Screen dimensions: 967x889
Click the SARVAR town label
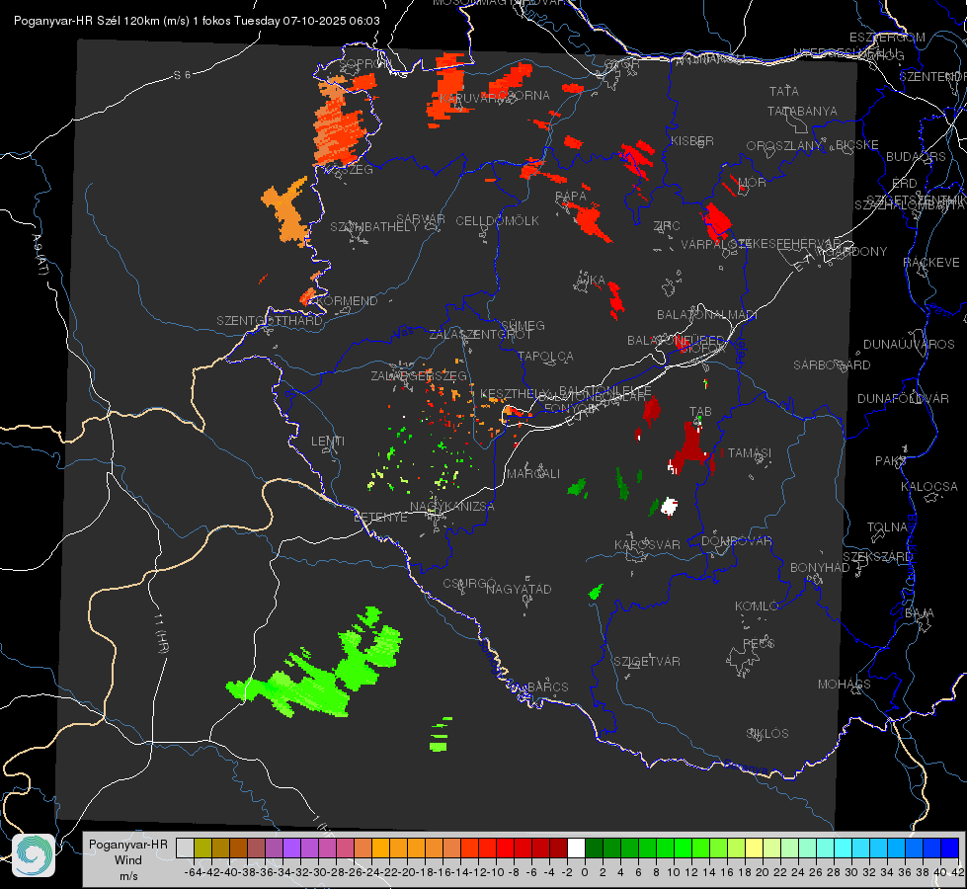tap(421, 219)
